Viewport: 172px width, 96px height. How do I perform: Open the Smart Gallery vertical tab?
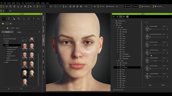pyautogui.click(x=44, y=29)
